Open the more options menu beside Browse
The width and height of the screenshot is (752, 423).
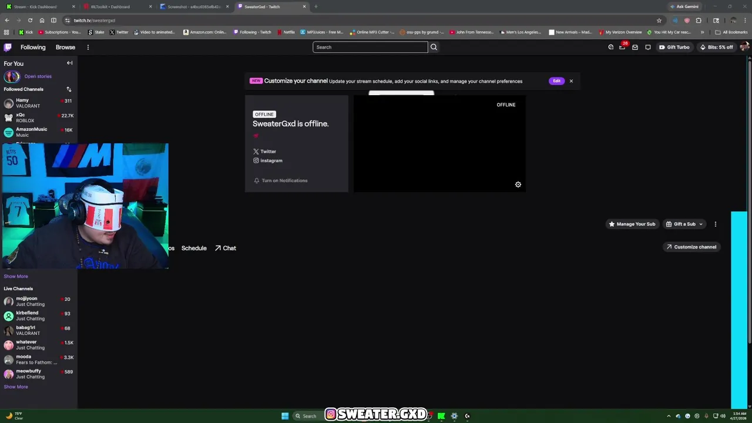[88, 47]
